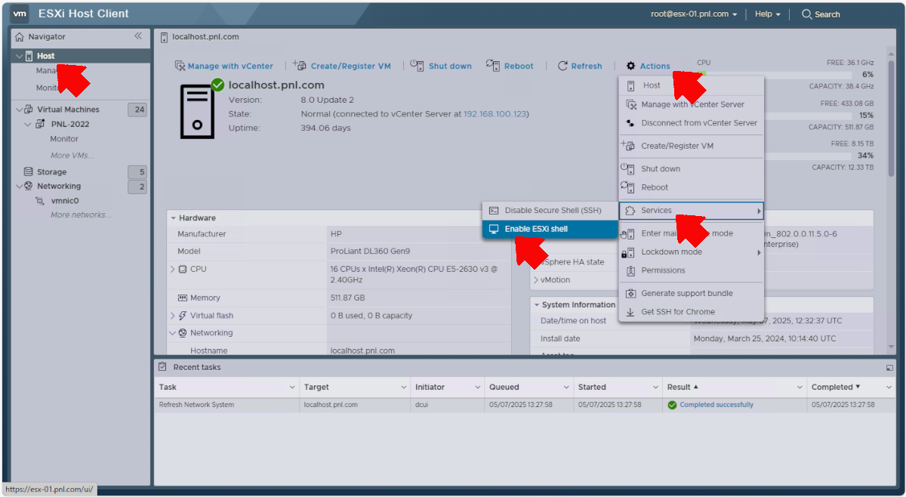
Task: Select Enter maintenance mode
Action: [691, 233]
